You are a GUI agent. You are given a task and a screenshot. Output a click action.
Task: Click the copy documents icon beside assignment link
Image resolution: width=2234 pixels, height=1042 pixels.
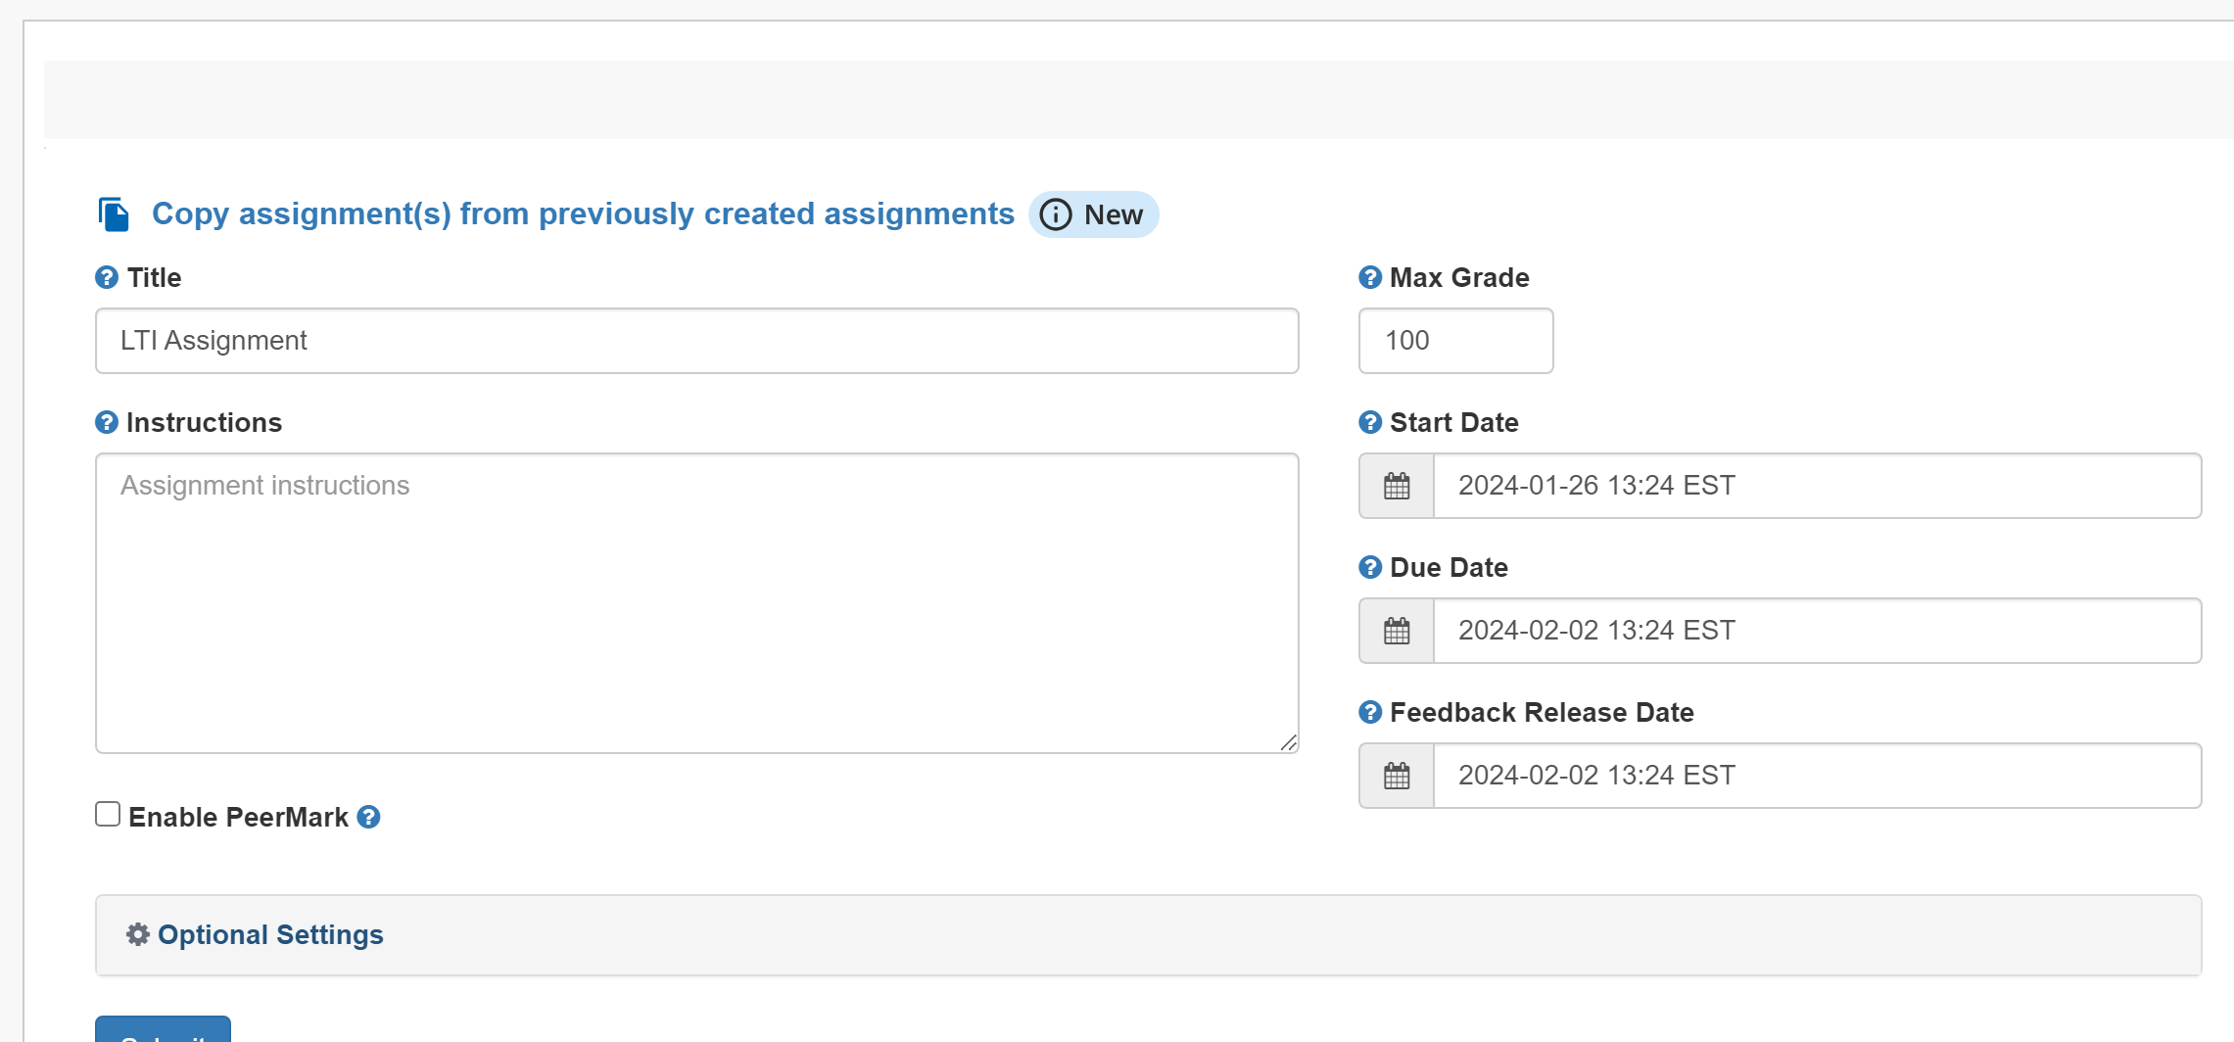tap(114, 214)
